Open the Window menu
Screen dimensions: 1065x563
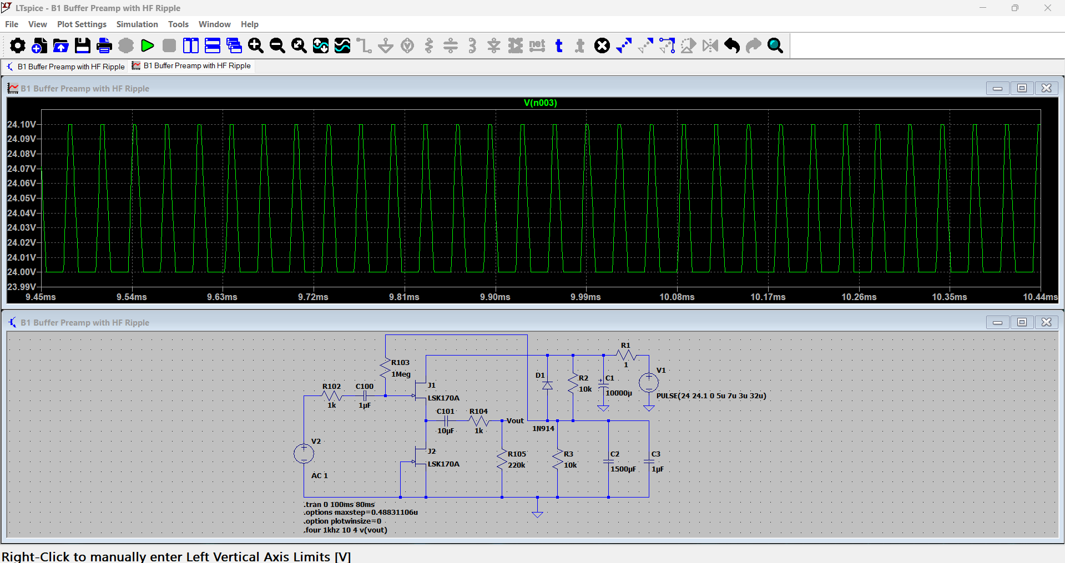214,24
